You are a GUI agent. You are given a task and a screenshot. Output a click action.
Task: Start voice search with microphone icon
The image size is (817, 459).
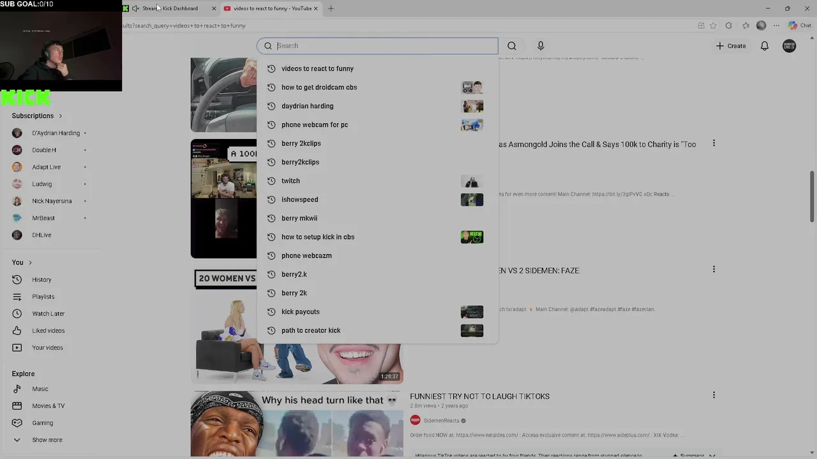541,46
